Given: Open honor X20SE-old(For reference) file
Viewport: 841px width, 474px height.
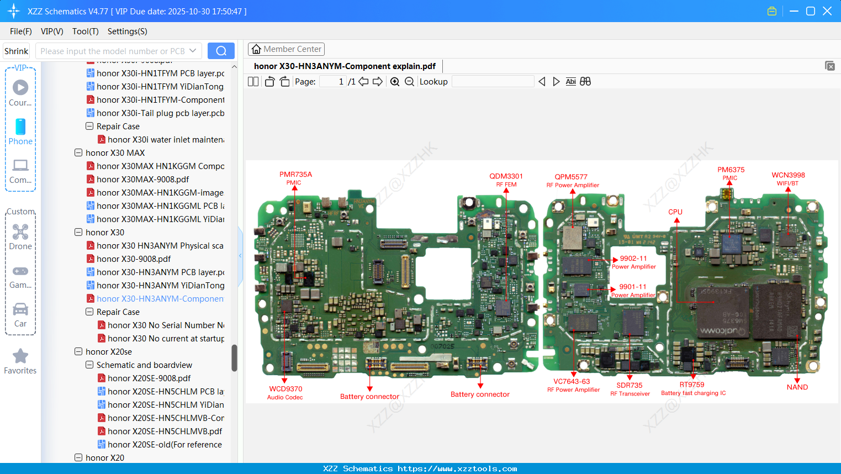Looking at the screenshot, I should (165, 444).
